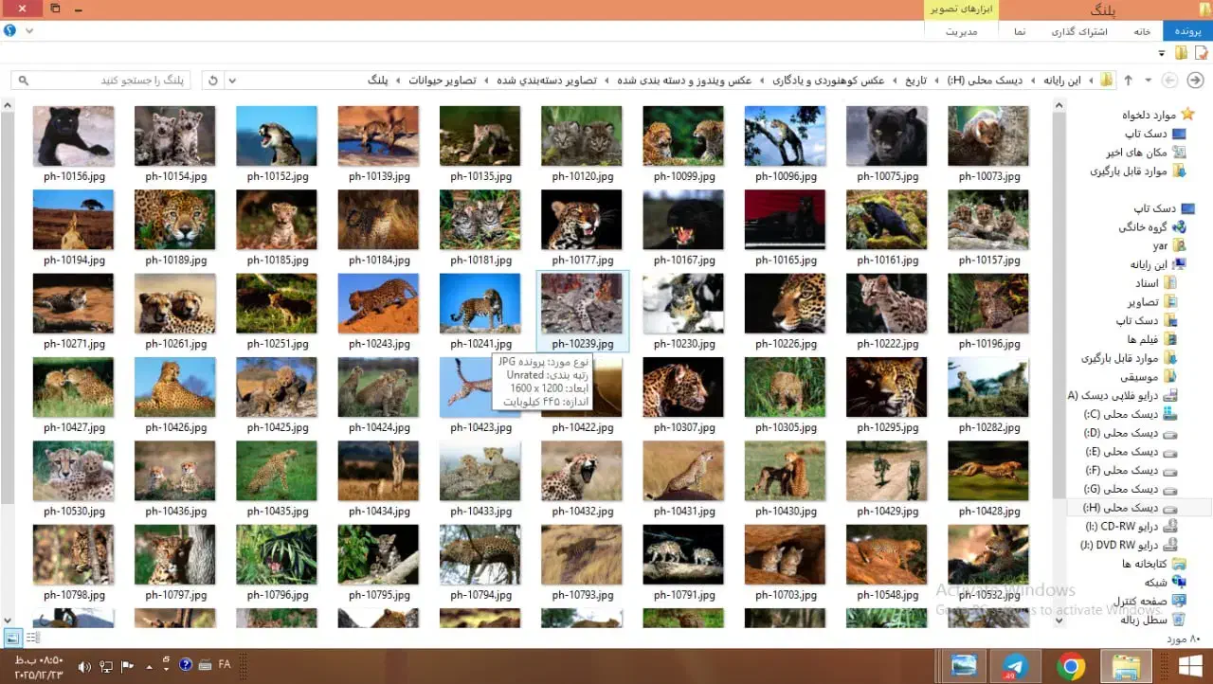The width and height of the screenshot is (1213, 684).
Task: Switch to details list view in status bar
Action: (x=32, y=638)
